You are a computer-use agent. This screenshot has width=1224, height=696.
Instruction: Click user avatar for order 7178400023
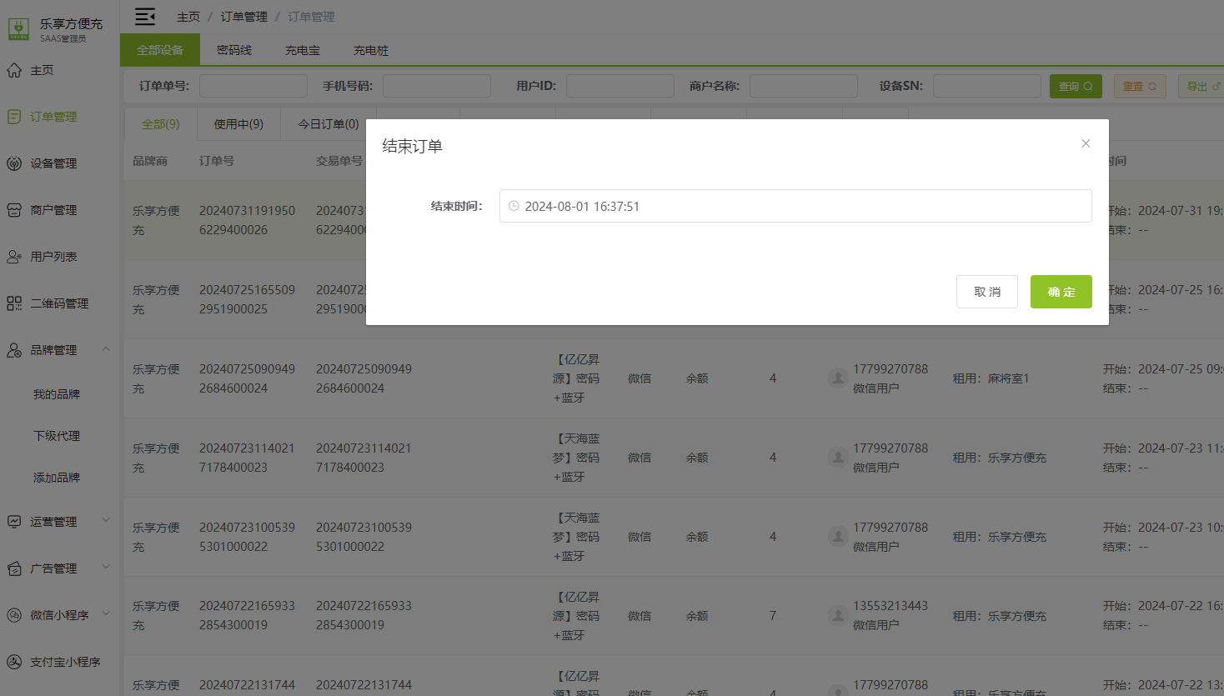(x=838, y=458)
